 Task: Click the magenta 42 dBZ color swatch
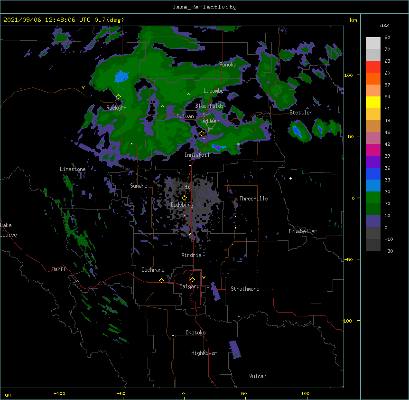tap(373, 150)
